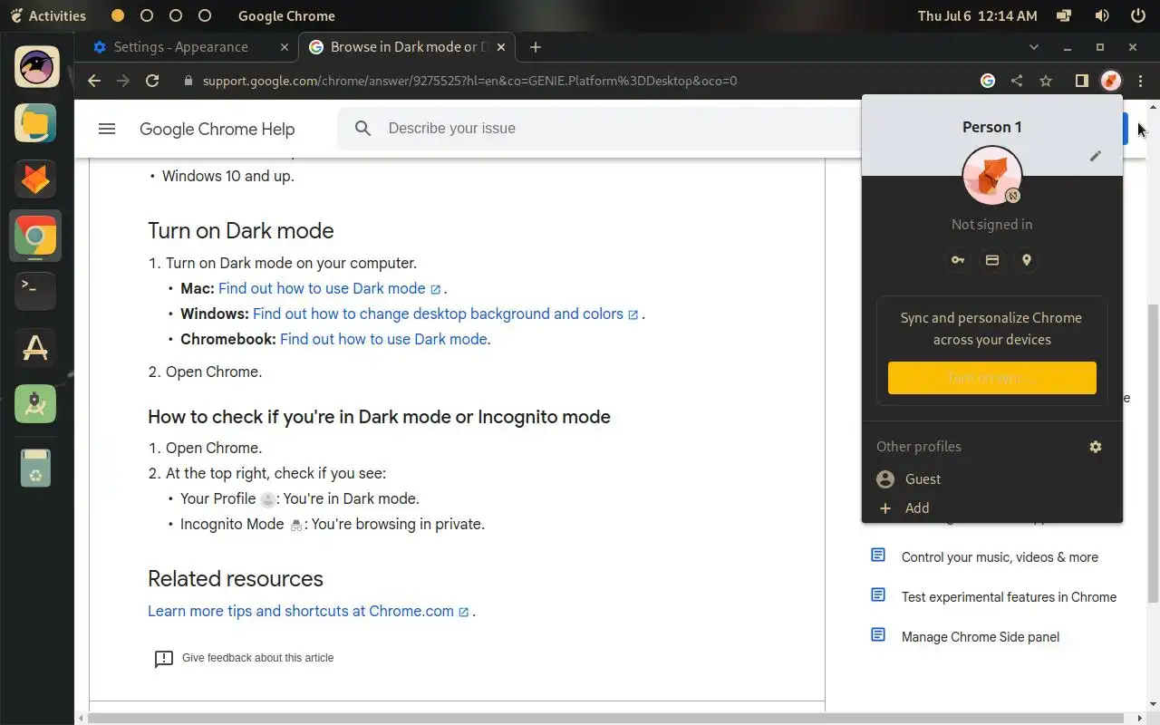Viewport: 1160px width, 725px height.
Task: Reload the current page
Action: tap(152, 81)
